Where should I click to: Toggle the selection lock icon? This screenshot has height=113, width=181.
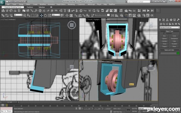pos(76,108)
